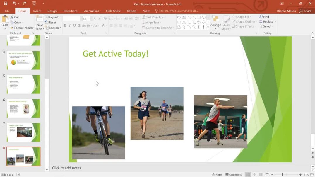Open Section dropdown
The image size is (315, 177).
tap(53, 28)
